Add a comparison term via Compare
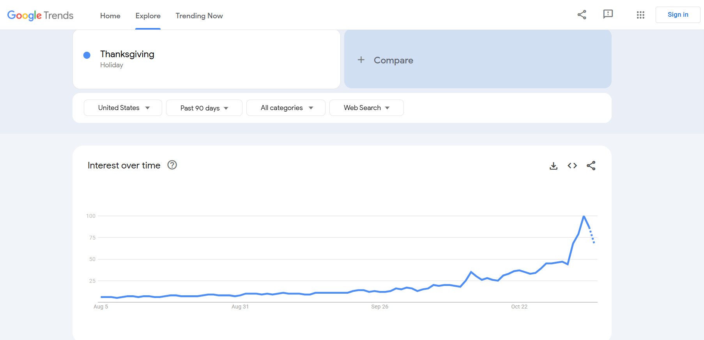Viewport: 704px width, 340px height. coord(478,59)
